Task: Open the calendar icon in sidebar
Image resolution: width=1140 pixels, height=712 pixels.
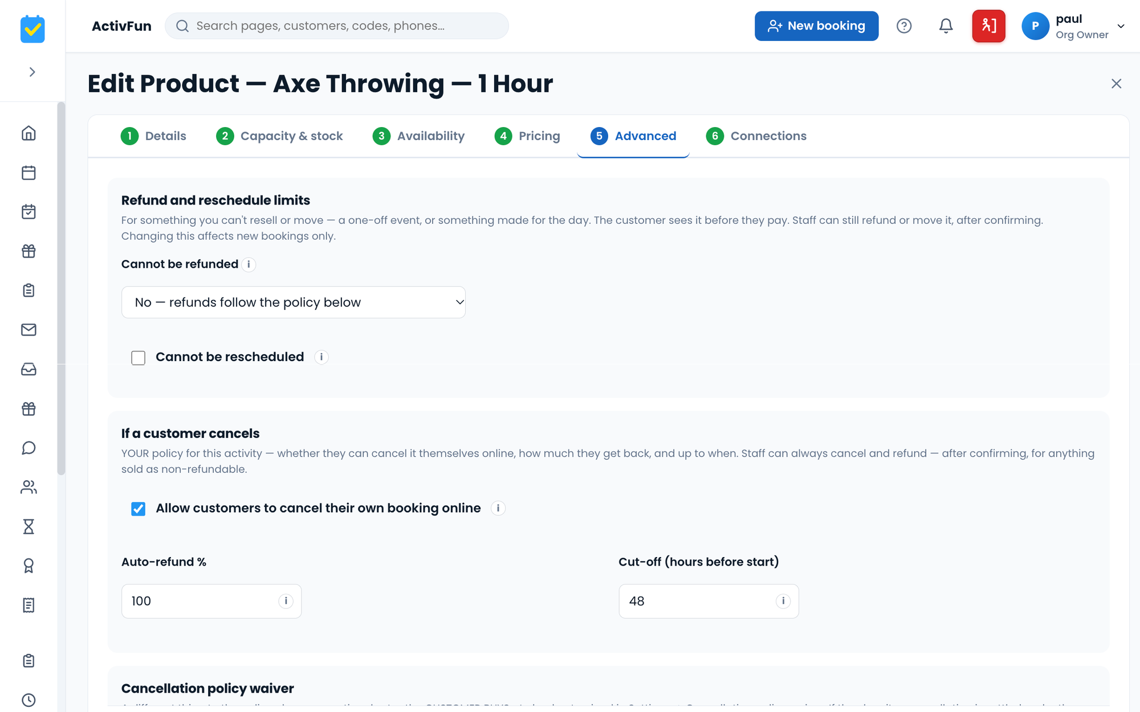Action: click(x=28, y=173)
